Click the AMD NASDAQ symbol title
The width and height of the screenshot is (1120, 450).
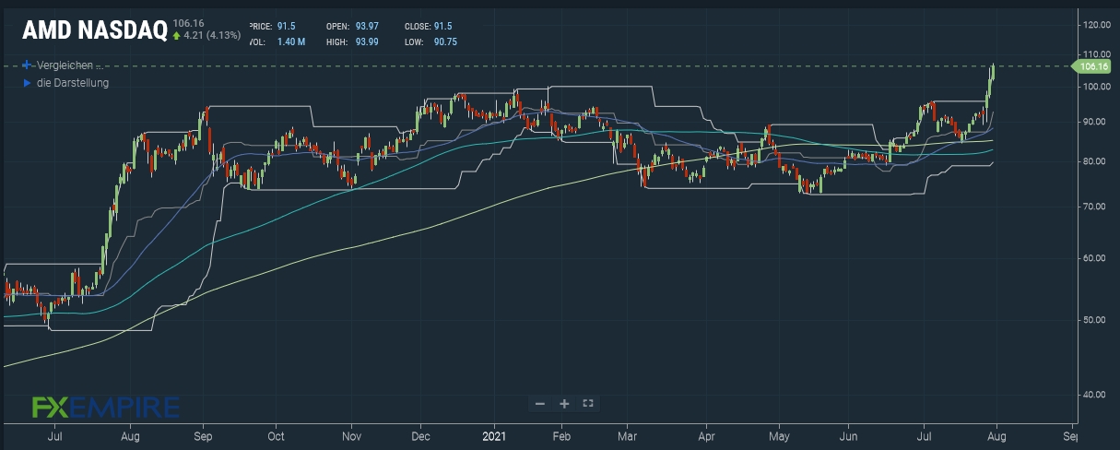coord(94,30)
